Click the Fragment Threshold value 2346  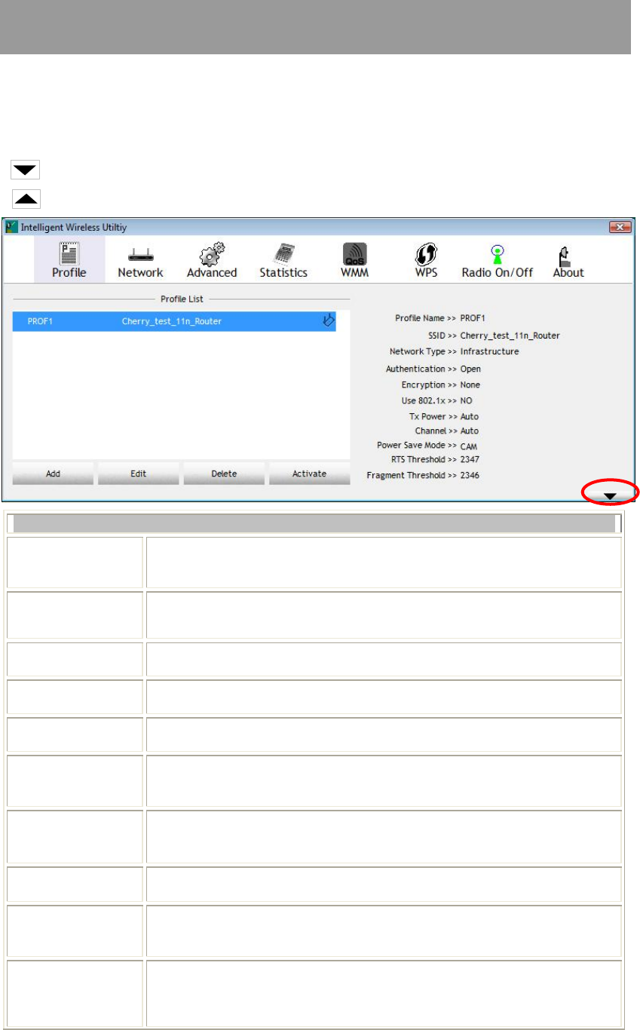click(x=470, y=476)
